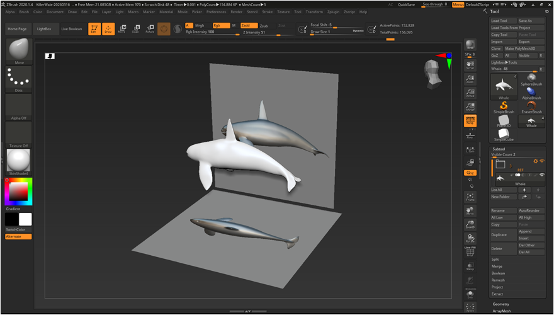554x315 pixels.
Task: Open the Zplugin menu
Action: [332, 11]
